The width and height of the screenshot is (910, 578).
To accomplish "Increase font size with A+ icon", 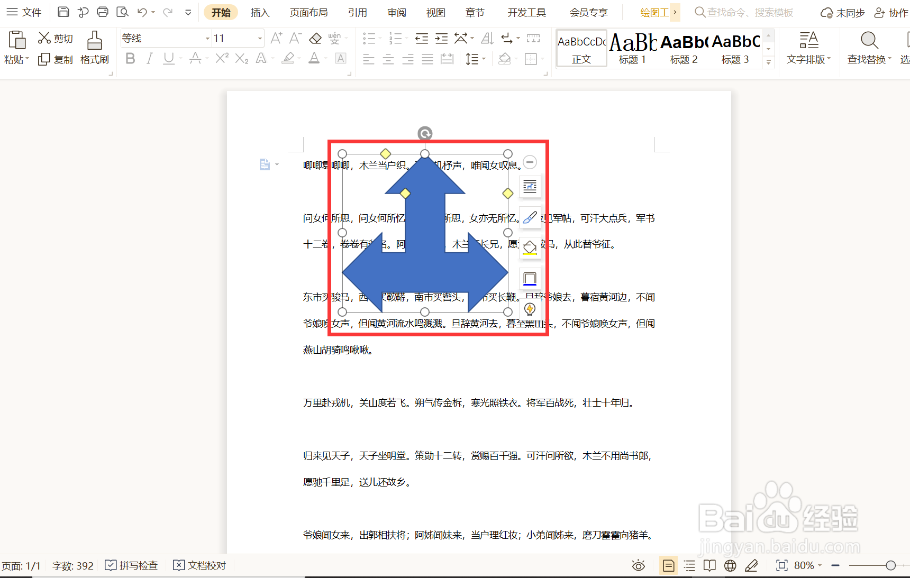I will point(276,38).
